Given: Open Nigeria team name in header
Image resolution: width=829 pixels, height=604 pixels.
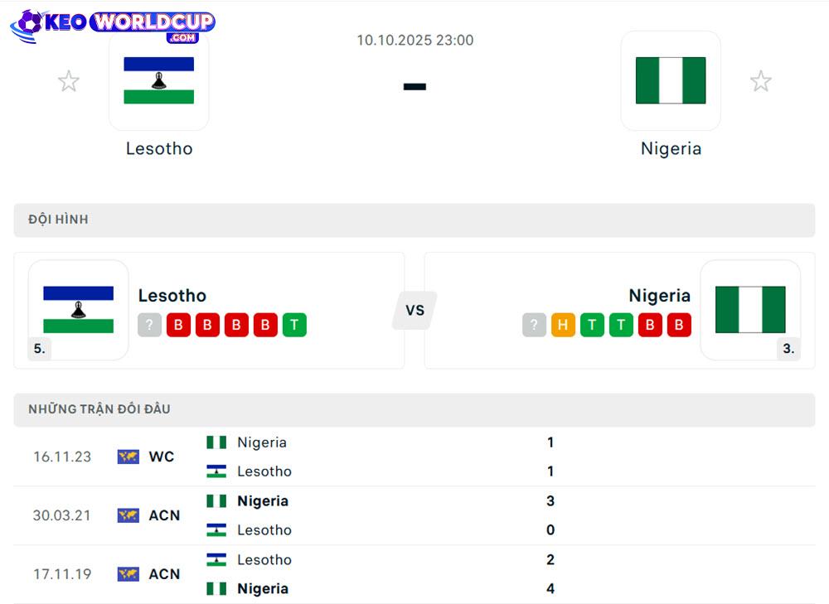Looking at the screenshot, I should click(x=671, y=149).
